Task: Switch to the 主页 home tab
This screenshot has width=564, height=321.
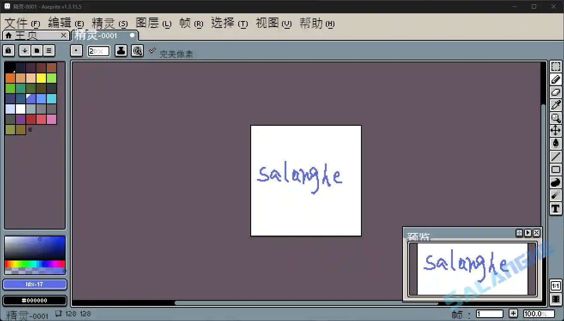Action: (x=26, y=36)
